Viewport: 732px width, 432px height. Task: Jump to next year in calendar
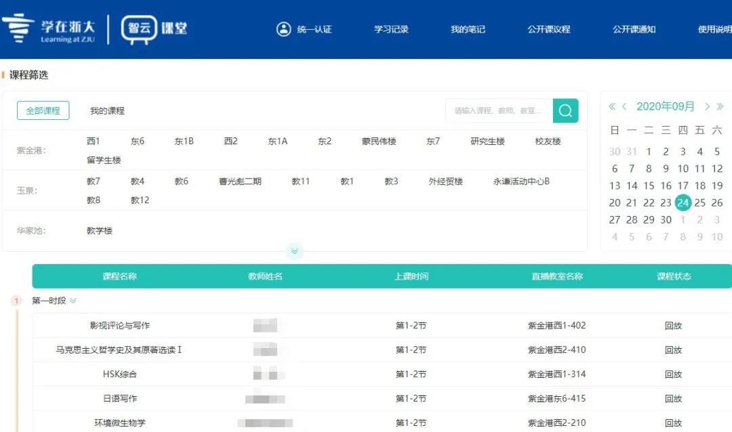pos(720,106)
